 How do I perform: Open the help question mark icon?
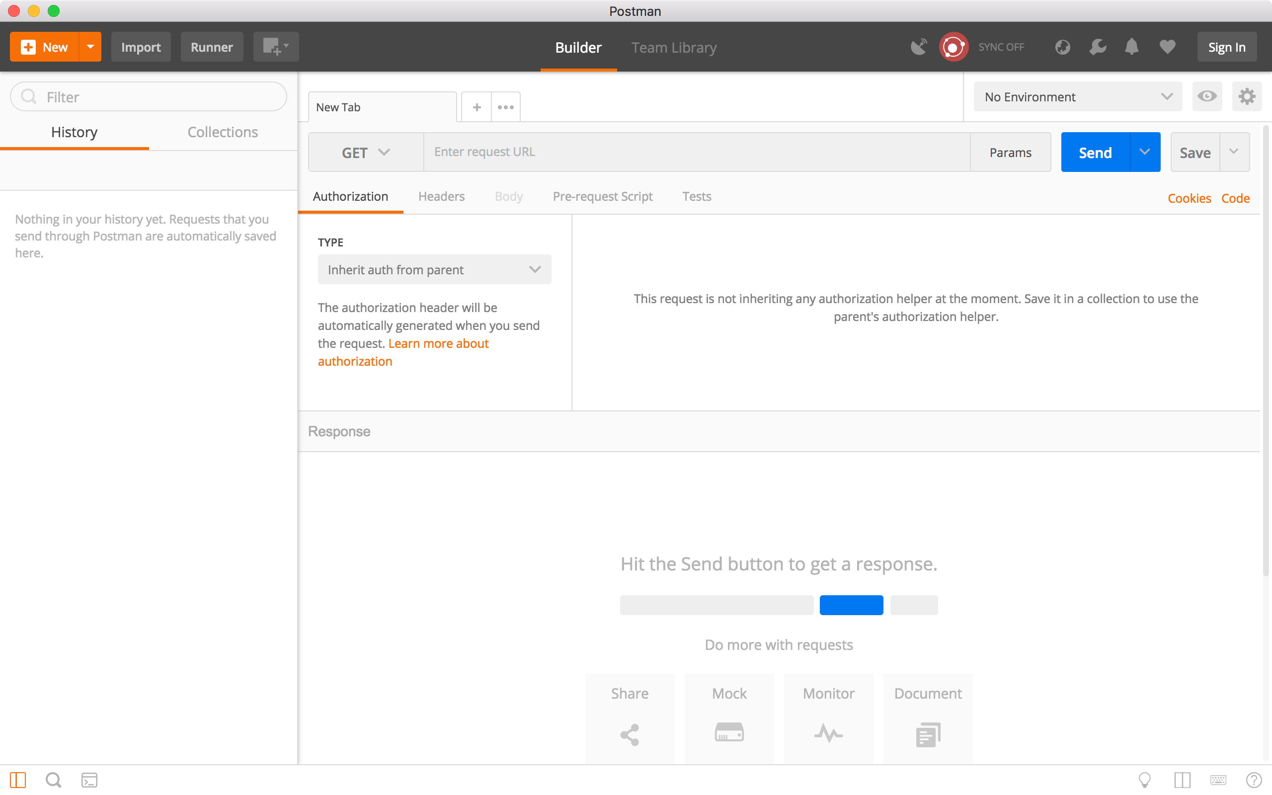coord(1254,780)
